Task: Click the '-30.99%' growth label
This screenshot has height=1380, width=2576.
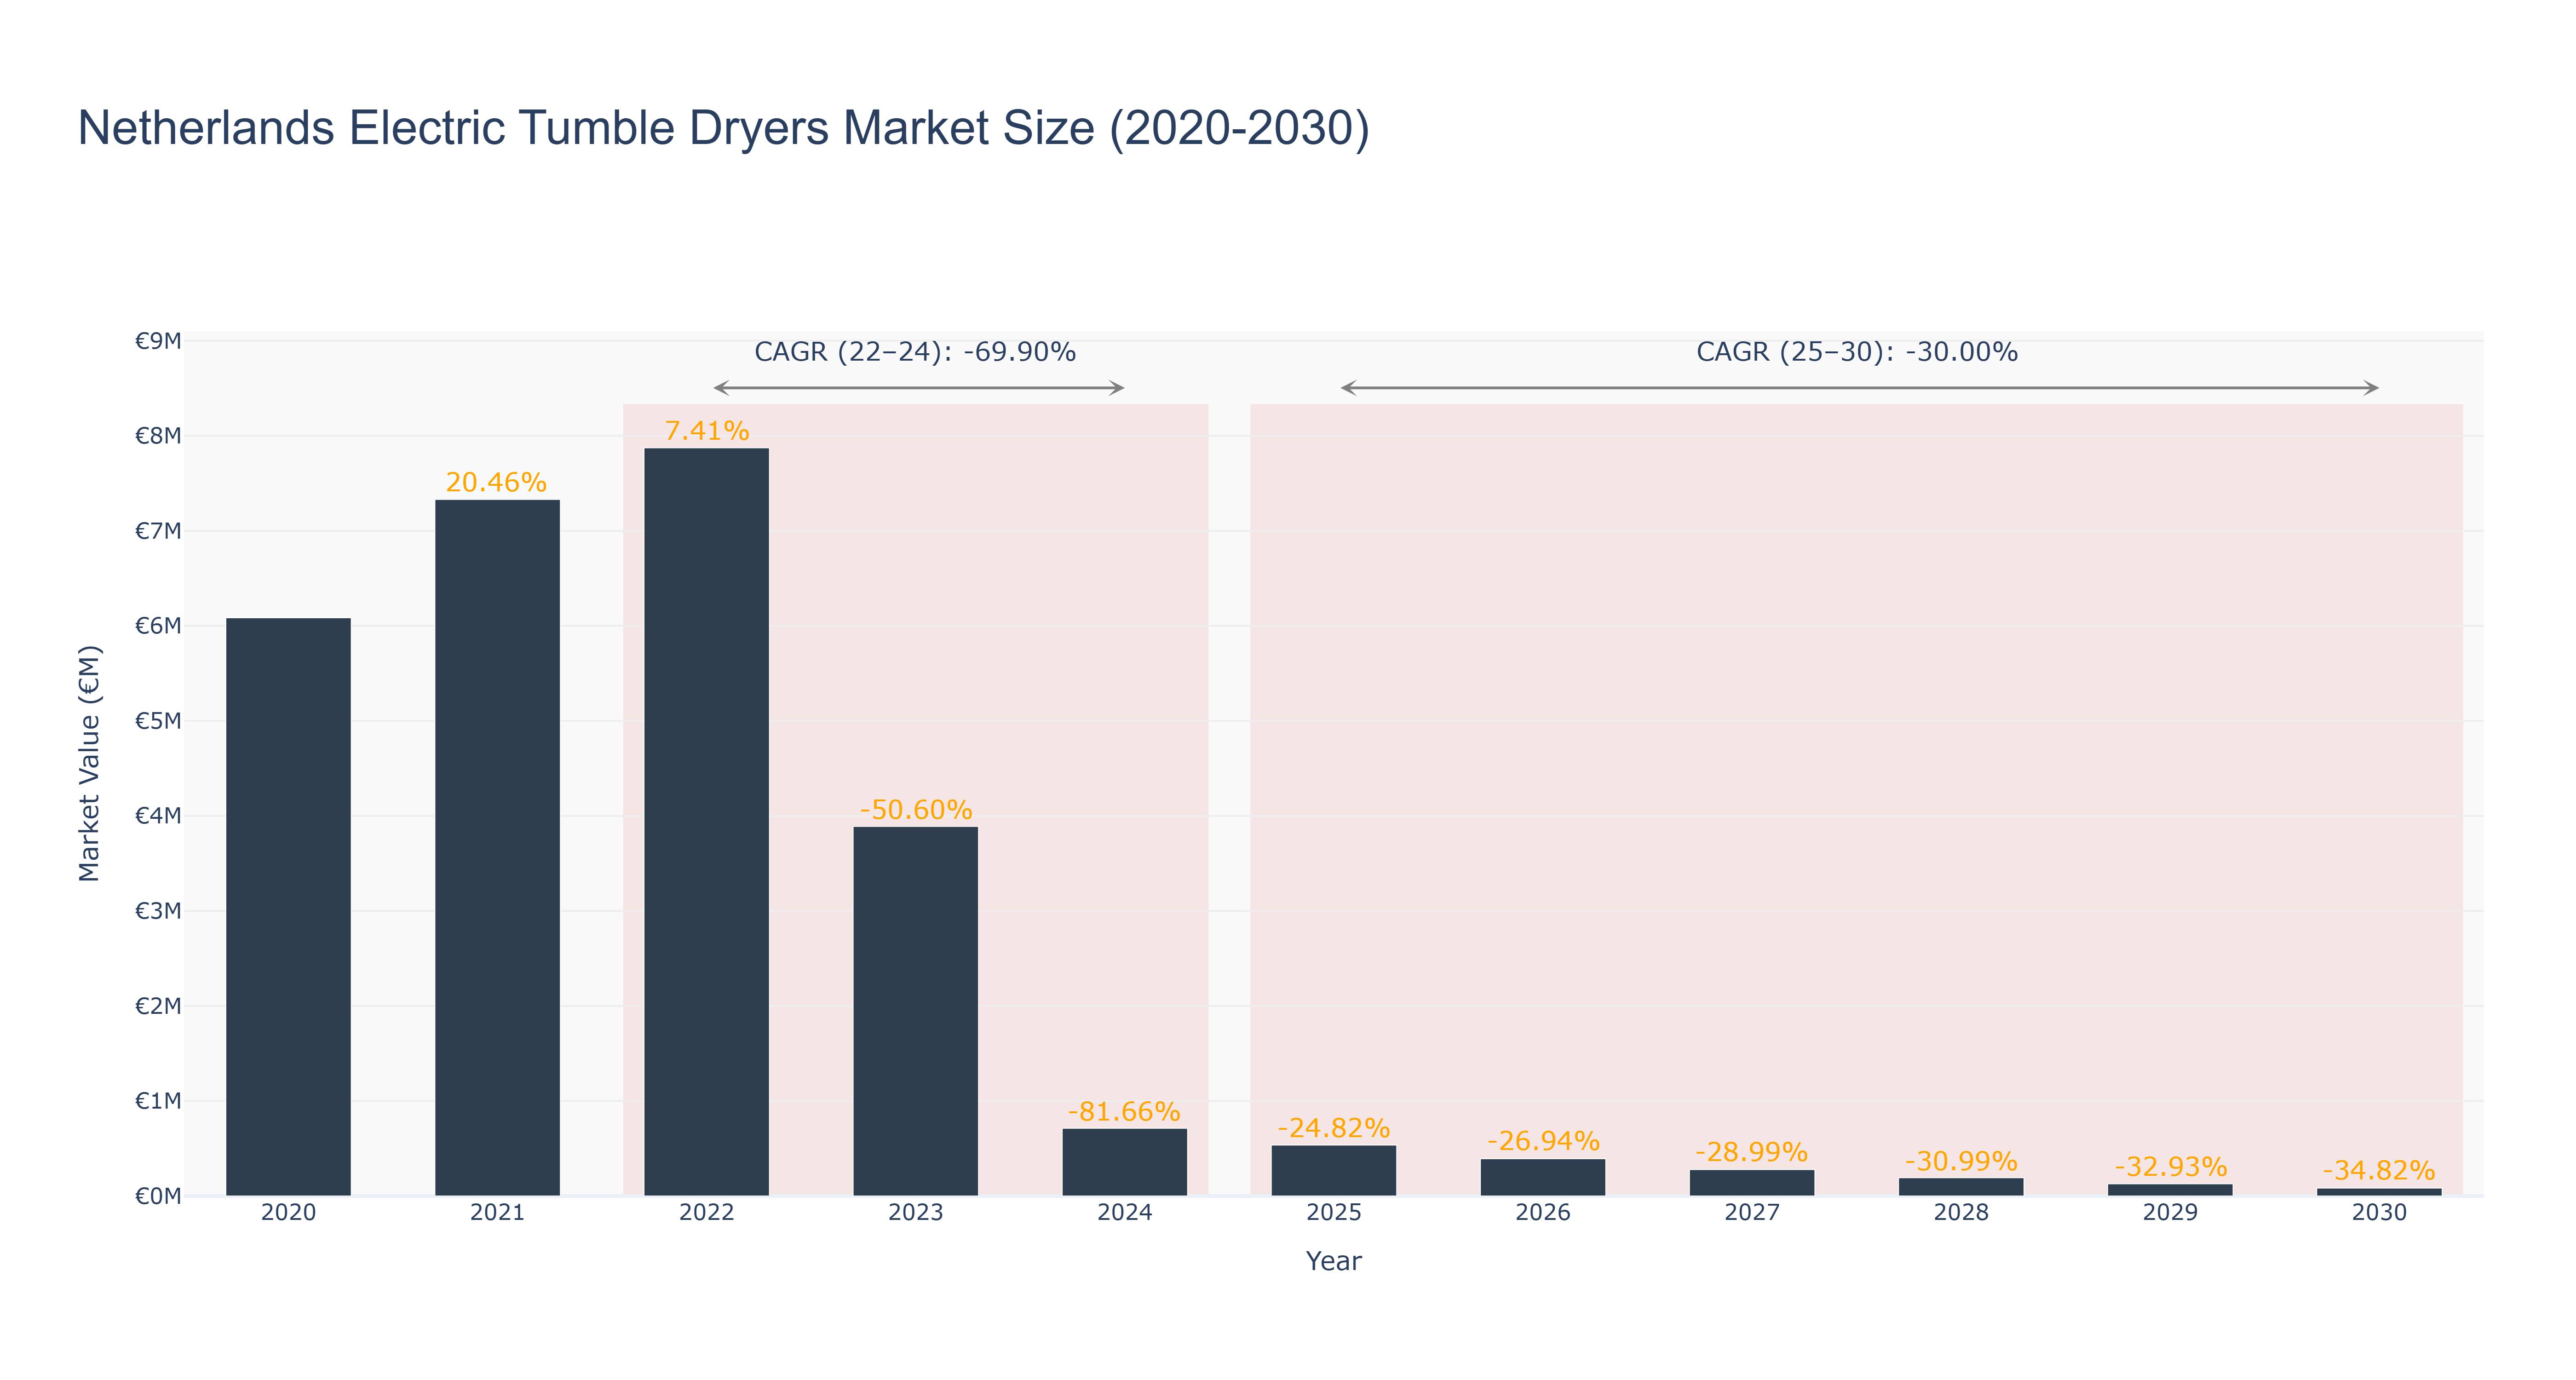Action: (1961, 1161)
